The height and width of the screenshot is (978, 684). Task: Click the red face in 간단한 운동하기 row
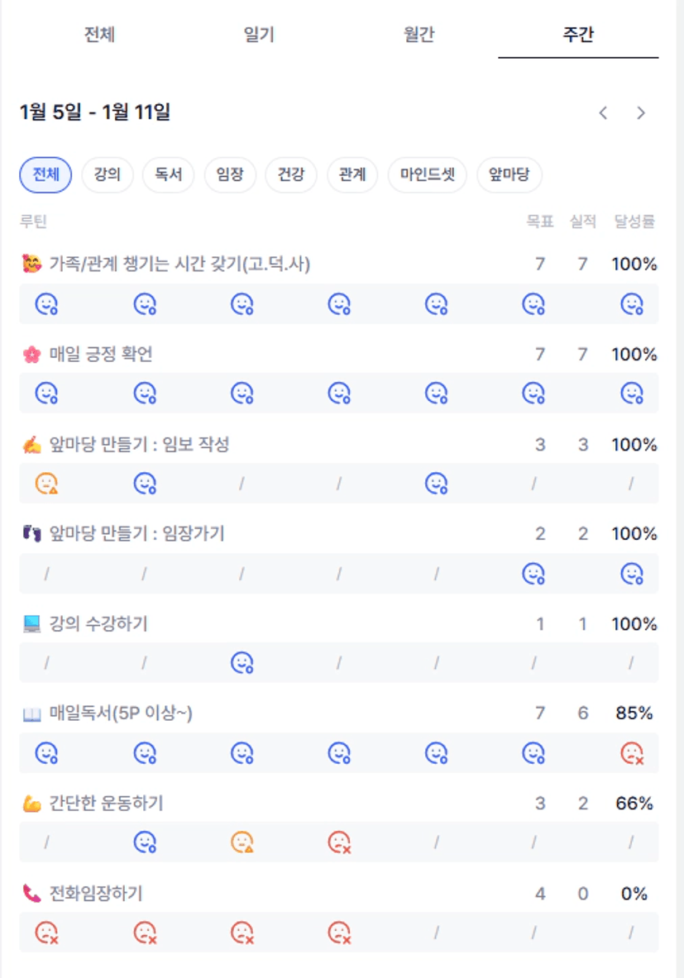[x=339, y=842]
